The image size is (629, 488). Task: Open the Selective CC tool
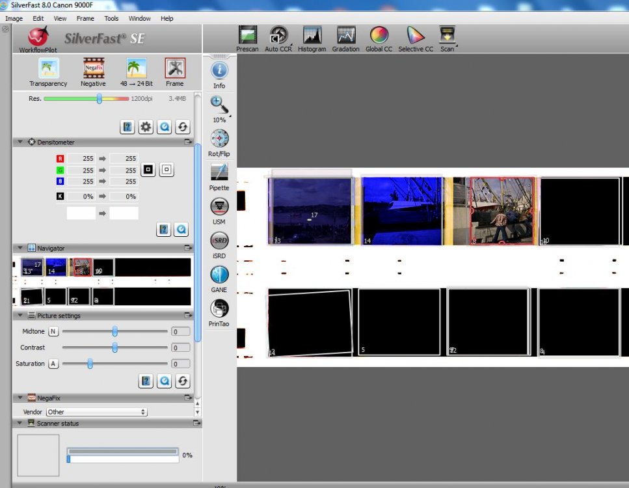(415, 36)
